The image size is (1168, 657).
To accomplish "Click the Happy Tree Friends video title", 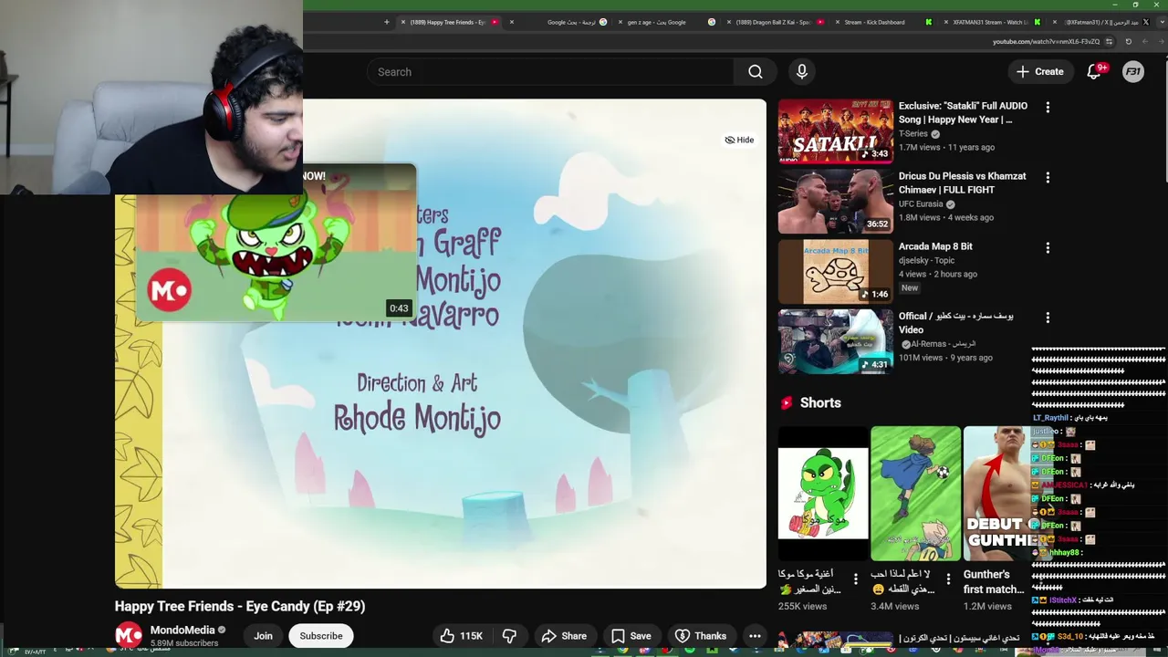I will tap(240, 606).
